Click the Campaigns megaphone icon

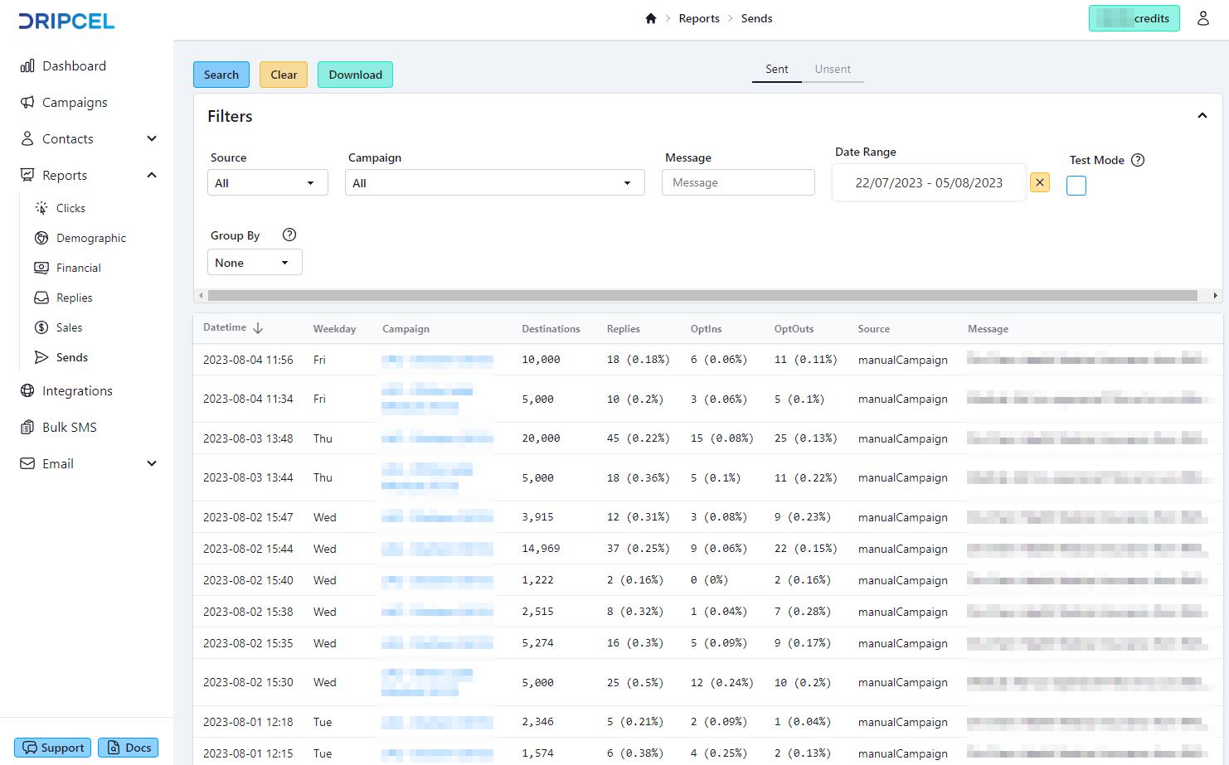pos(27,102)
